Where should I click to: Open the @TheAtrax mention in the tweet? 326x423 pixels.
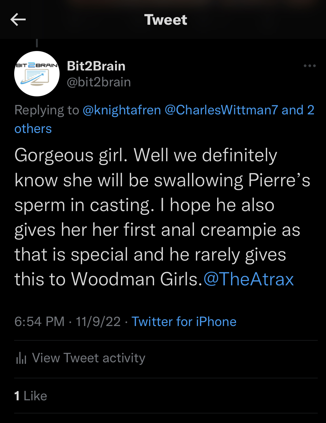coord(249,279)
